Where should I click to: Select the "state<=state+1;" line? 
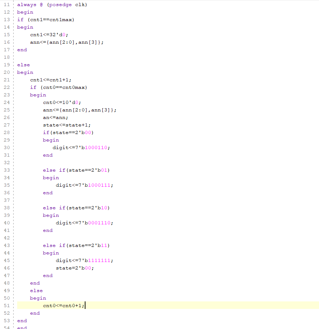click(x=67, y=125)
